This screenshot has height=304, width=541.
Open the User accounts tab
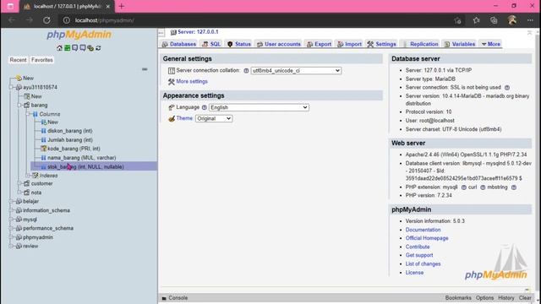click(x=279, y=44)
